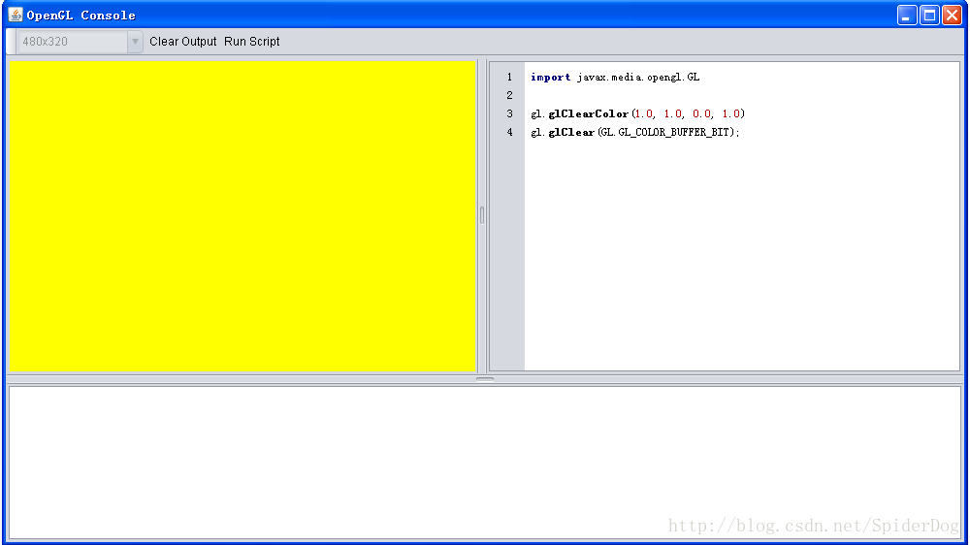Click the horizontal split pane divider handle
This screenshot has height=545, width=970.
pos(485,379)
